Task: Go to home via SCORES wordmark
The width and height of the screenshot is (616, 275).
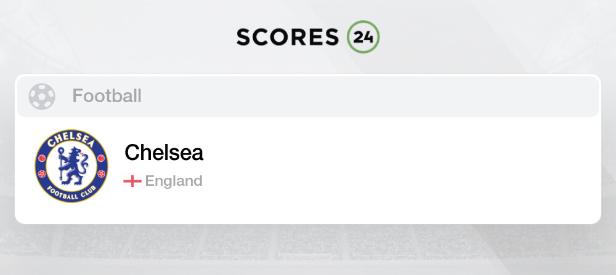Action: click(x=288, y=38)
